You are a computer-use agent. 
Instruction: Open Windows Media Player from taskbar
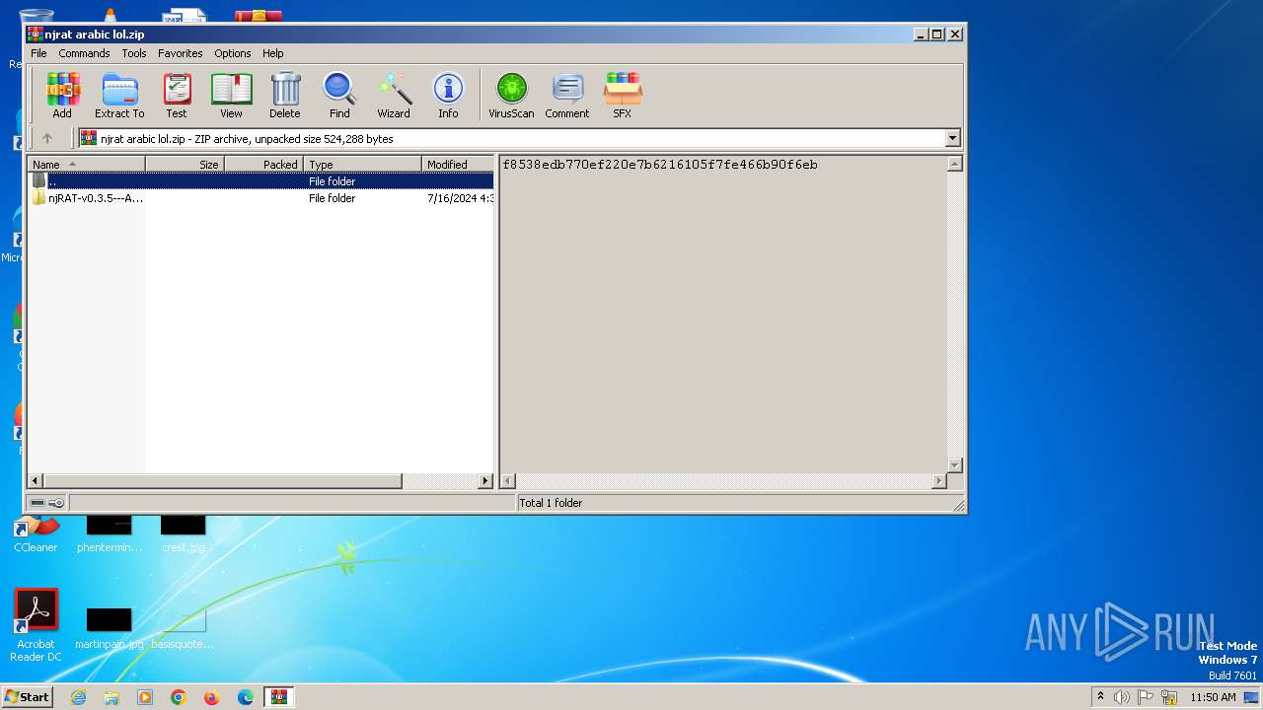[145, 697]
